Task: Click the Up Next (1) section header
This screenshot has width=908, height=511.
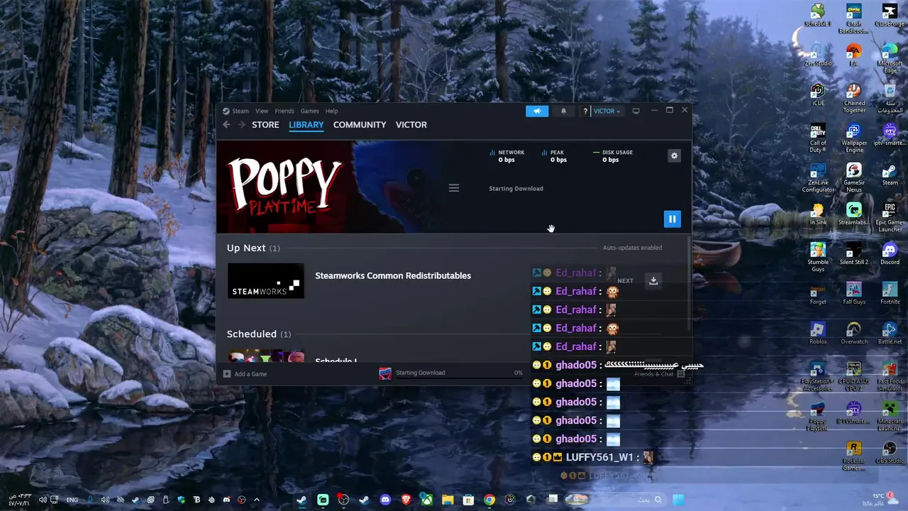Action: pyautogui.click(x=253, y=248)
